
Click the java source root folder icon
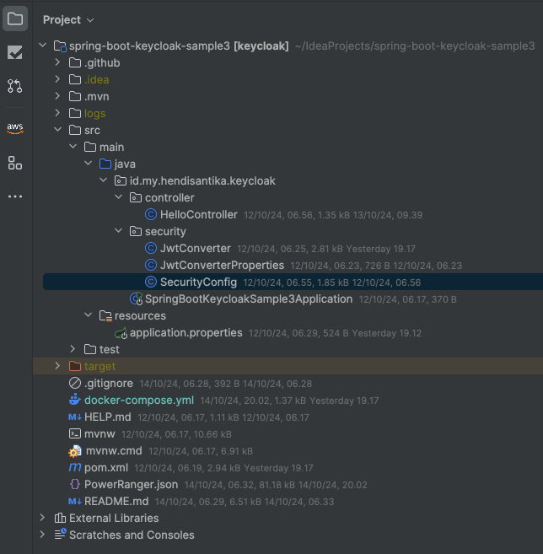tap(105, 164)
